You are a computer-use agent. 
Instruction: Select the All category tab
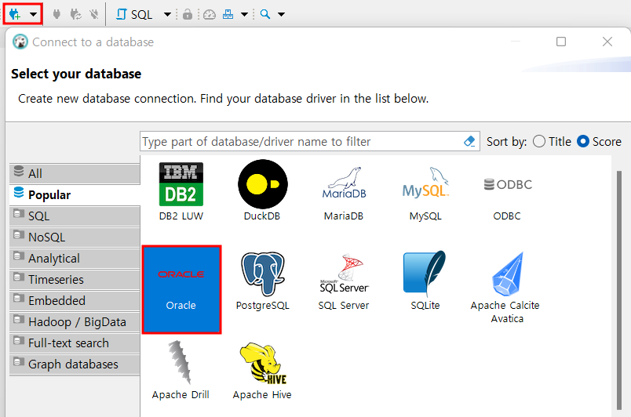point(75,173)
